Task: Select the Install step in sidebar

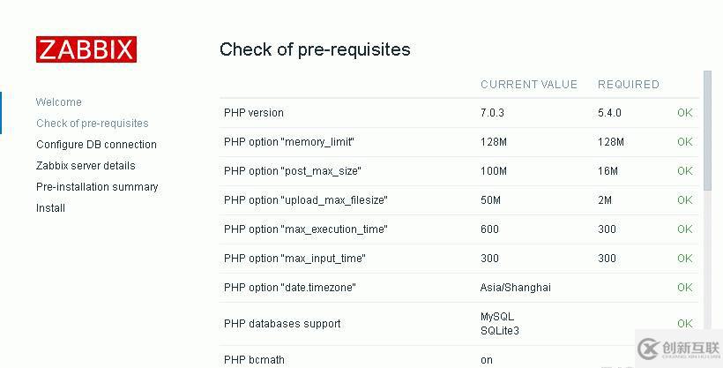Action: [x=50, y=208]
